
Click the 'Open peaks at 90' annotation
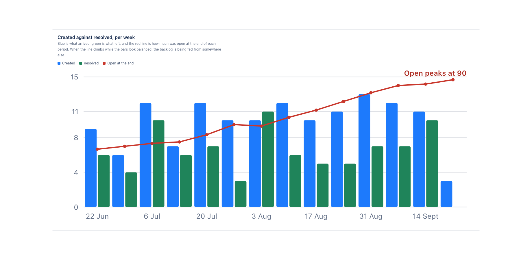point(435,73)
